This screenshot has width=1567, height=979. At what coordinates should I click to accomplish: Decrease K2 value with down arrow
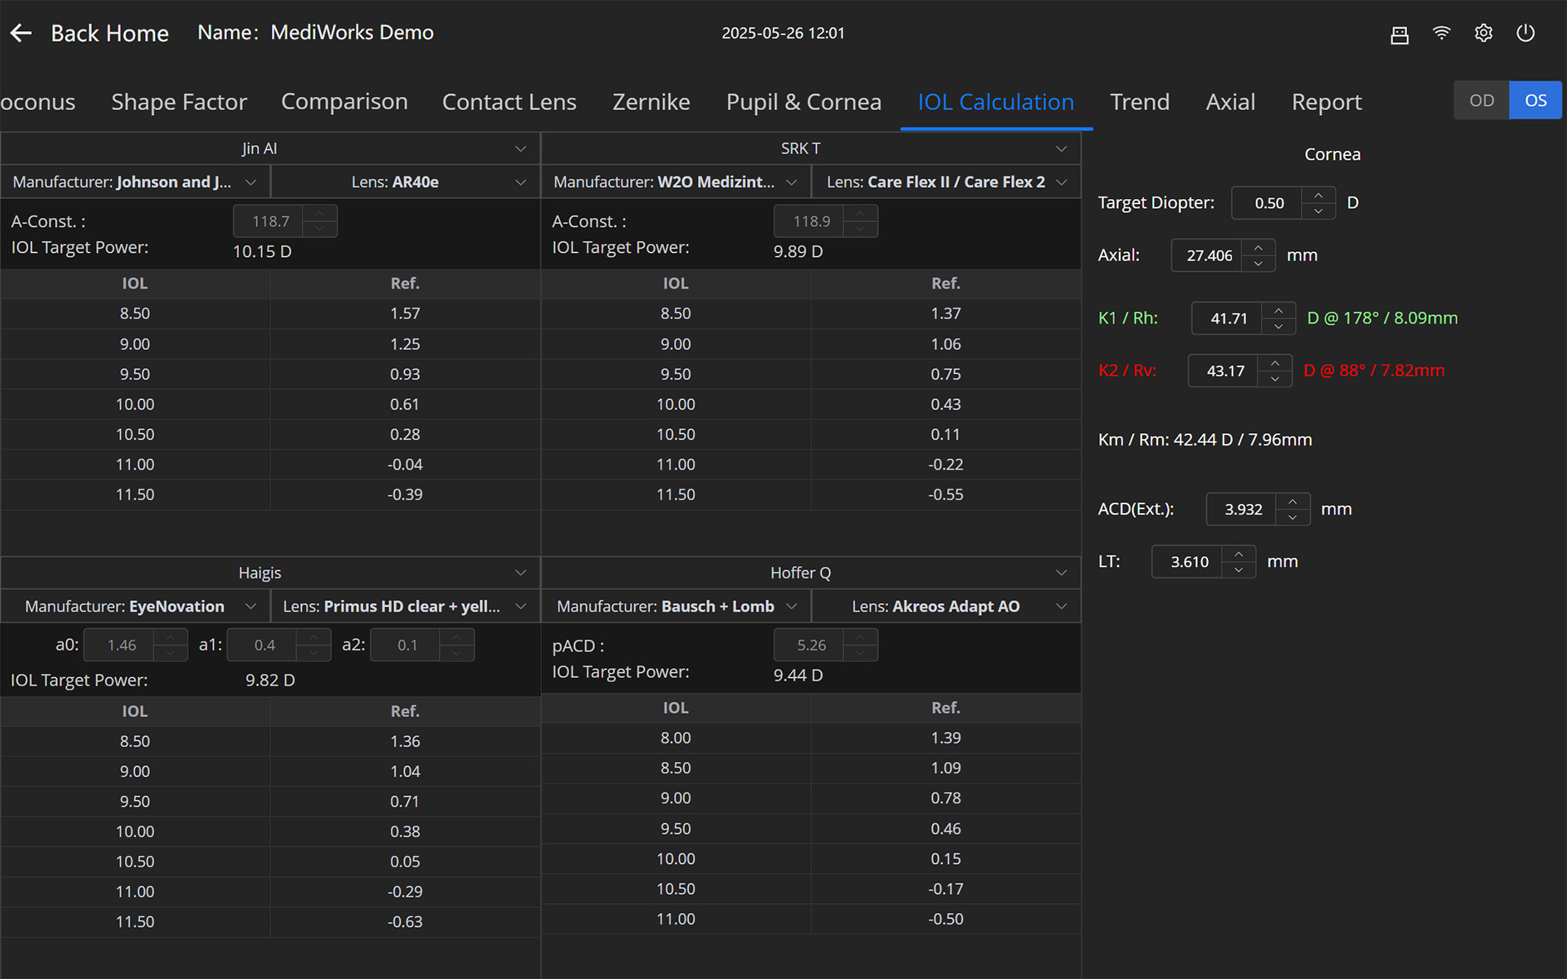[1275, 379]
